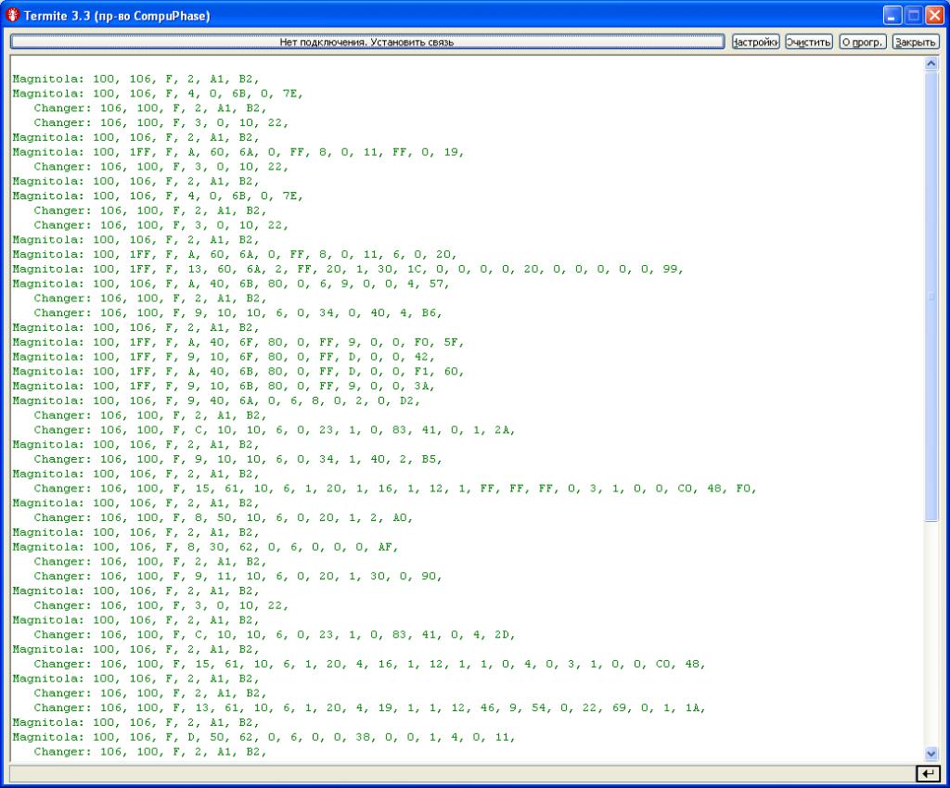Click the Magnitola log line ending in 99

pyautogui.click(x=348, y=269)
